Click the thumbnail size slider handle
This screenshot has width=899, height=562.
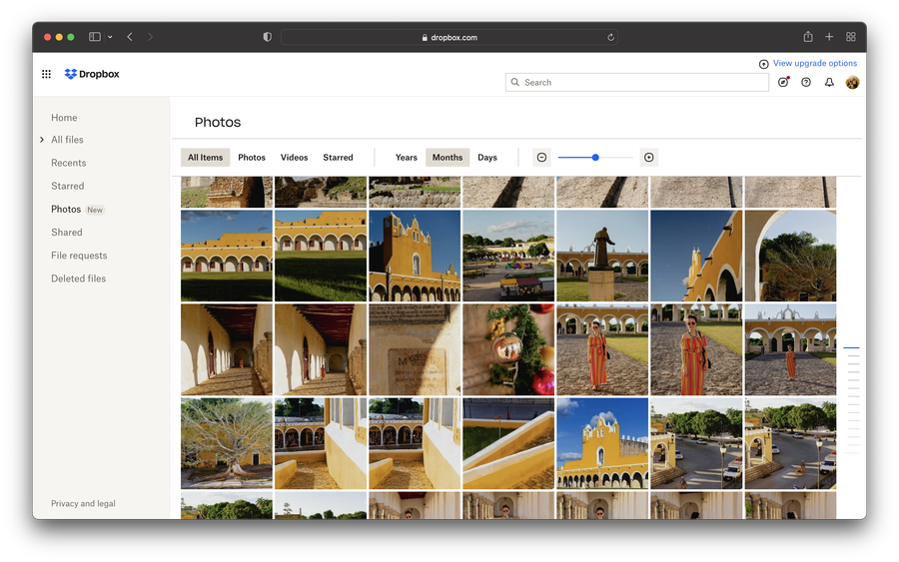click(595, 157)
